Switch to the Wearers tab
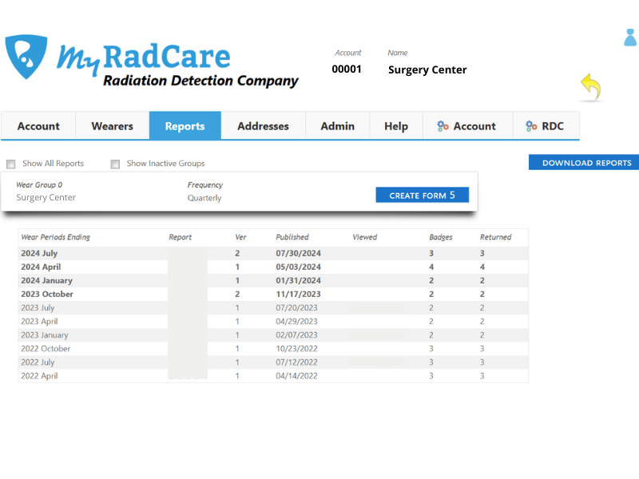Screen dimensions: 639x479 [112, 125]
